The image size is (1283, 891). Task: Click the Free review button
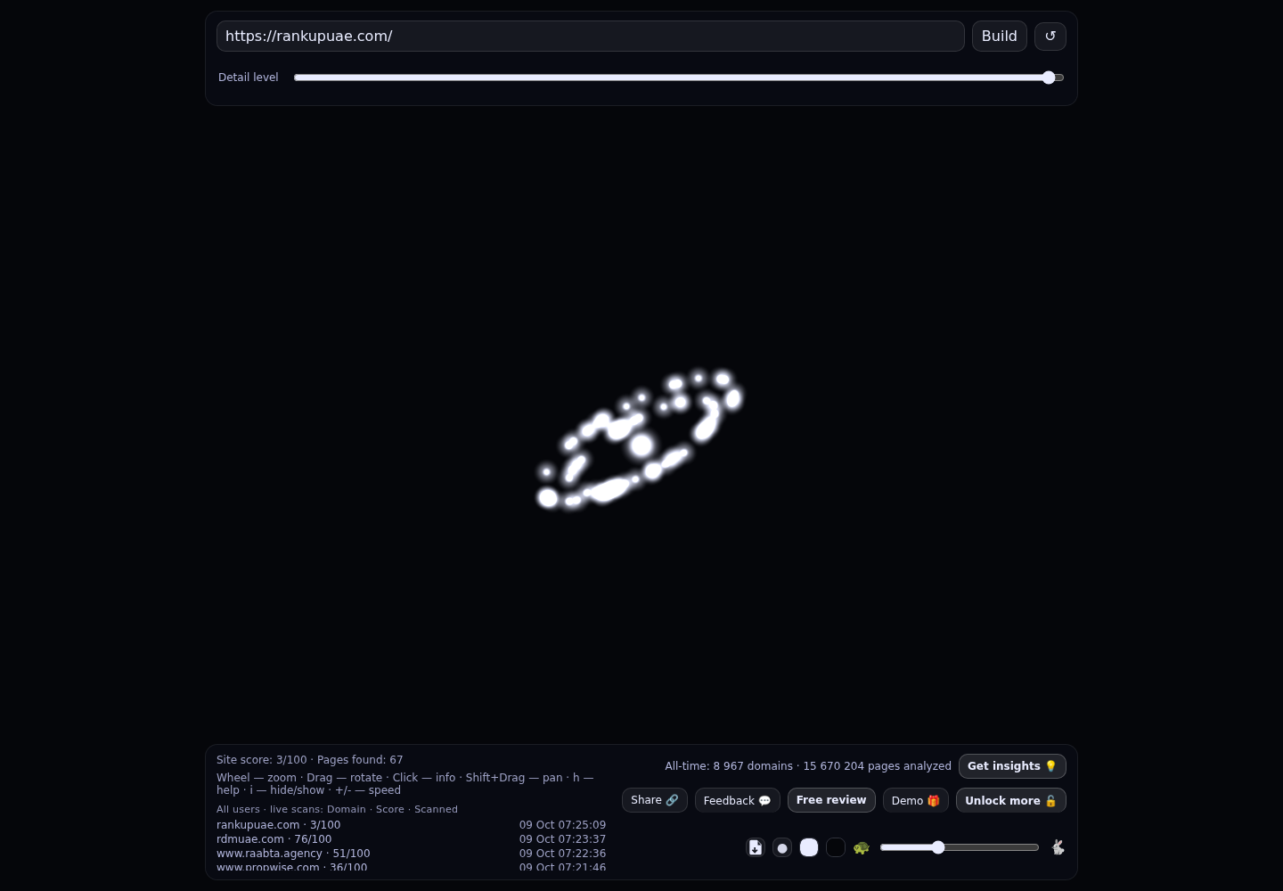(x=831, y=800)
